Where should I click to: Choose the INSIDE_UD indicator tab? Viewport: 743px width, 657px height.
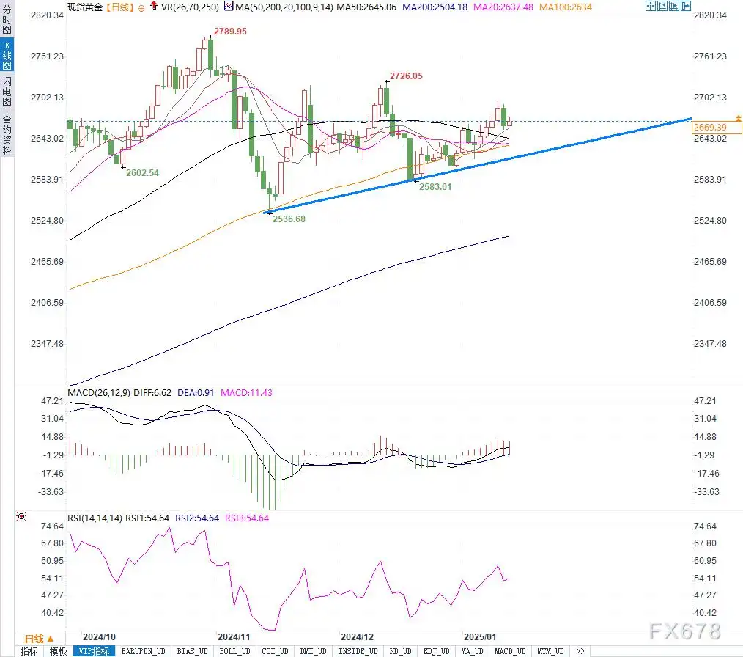(x=358, y=651)
